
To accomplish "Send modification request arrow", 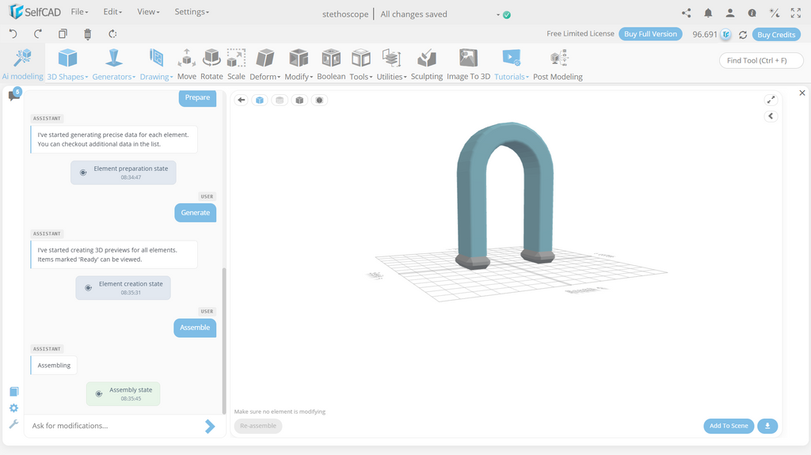I will coord(209,426).
